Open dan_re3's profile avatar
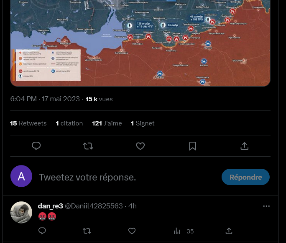 (x=21, y=212)
